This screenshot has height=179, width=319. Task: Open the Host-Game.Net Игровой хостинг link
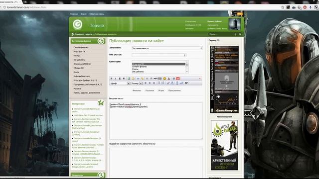pos(88,115)
